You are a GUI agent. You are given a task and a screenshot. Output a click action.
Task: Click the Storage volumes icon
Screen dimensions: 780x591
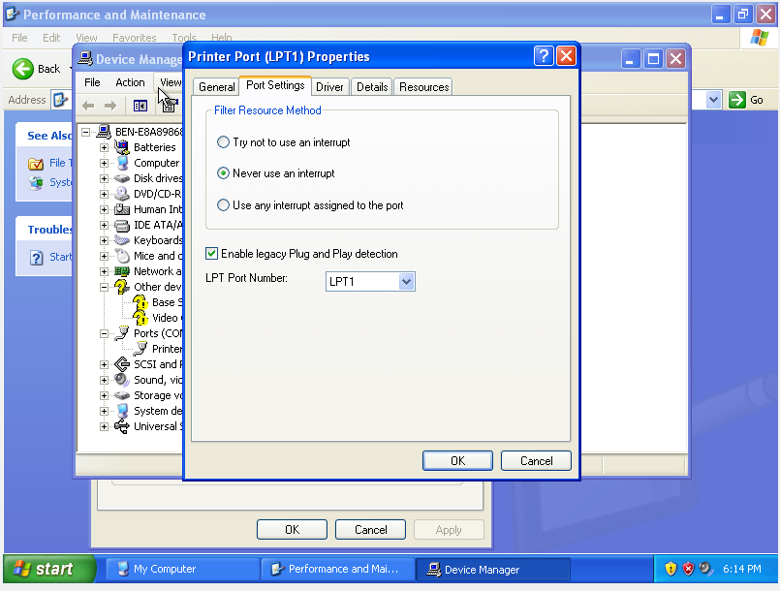[x=122, y=395]
